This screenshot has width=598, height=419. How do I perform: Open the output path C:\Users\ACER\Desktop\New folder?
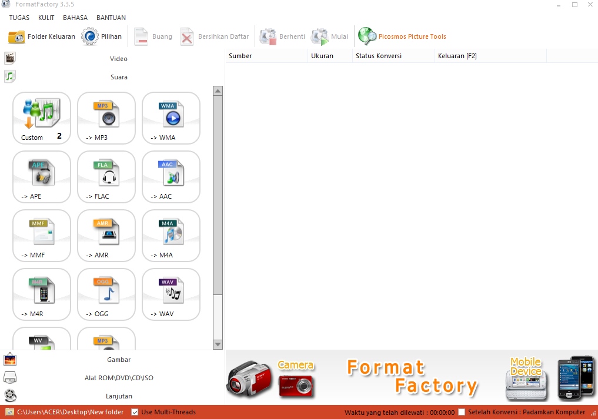pyautogui.click(x=70, y=412)
